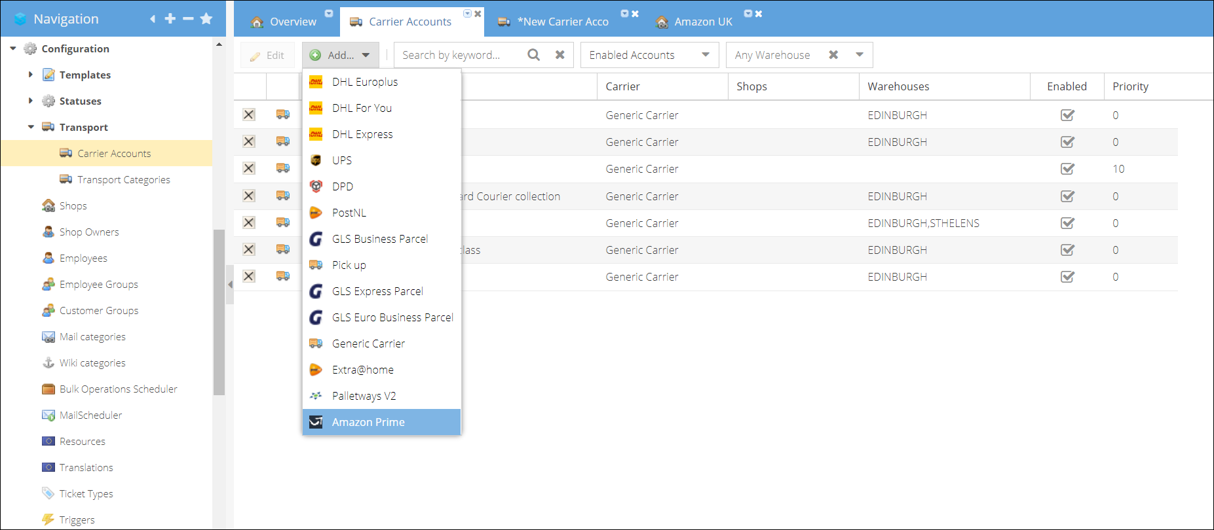1214x530 pixels.
Task: Close the Carrier Accounts tab
Action: [478, 14]
